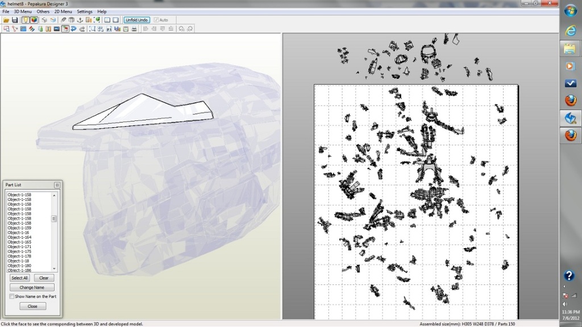The width and height of the screenshot is (582, 327).
Task: Click the Windows Start orb
Action: [571, 10]
